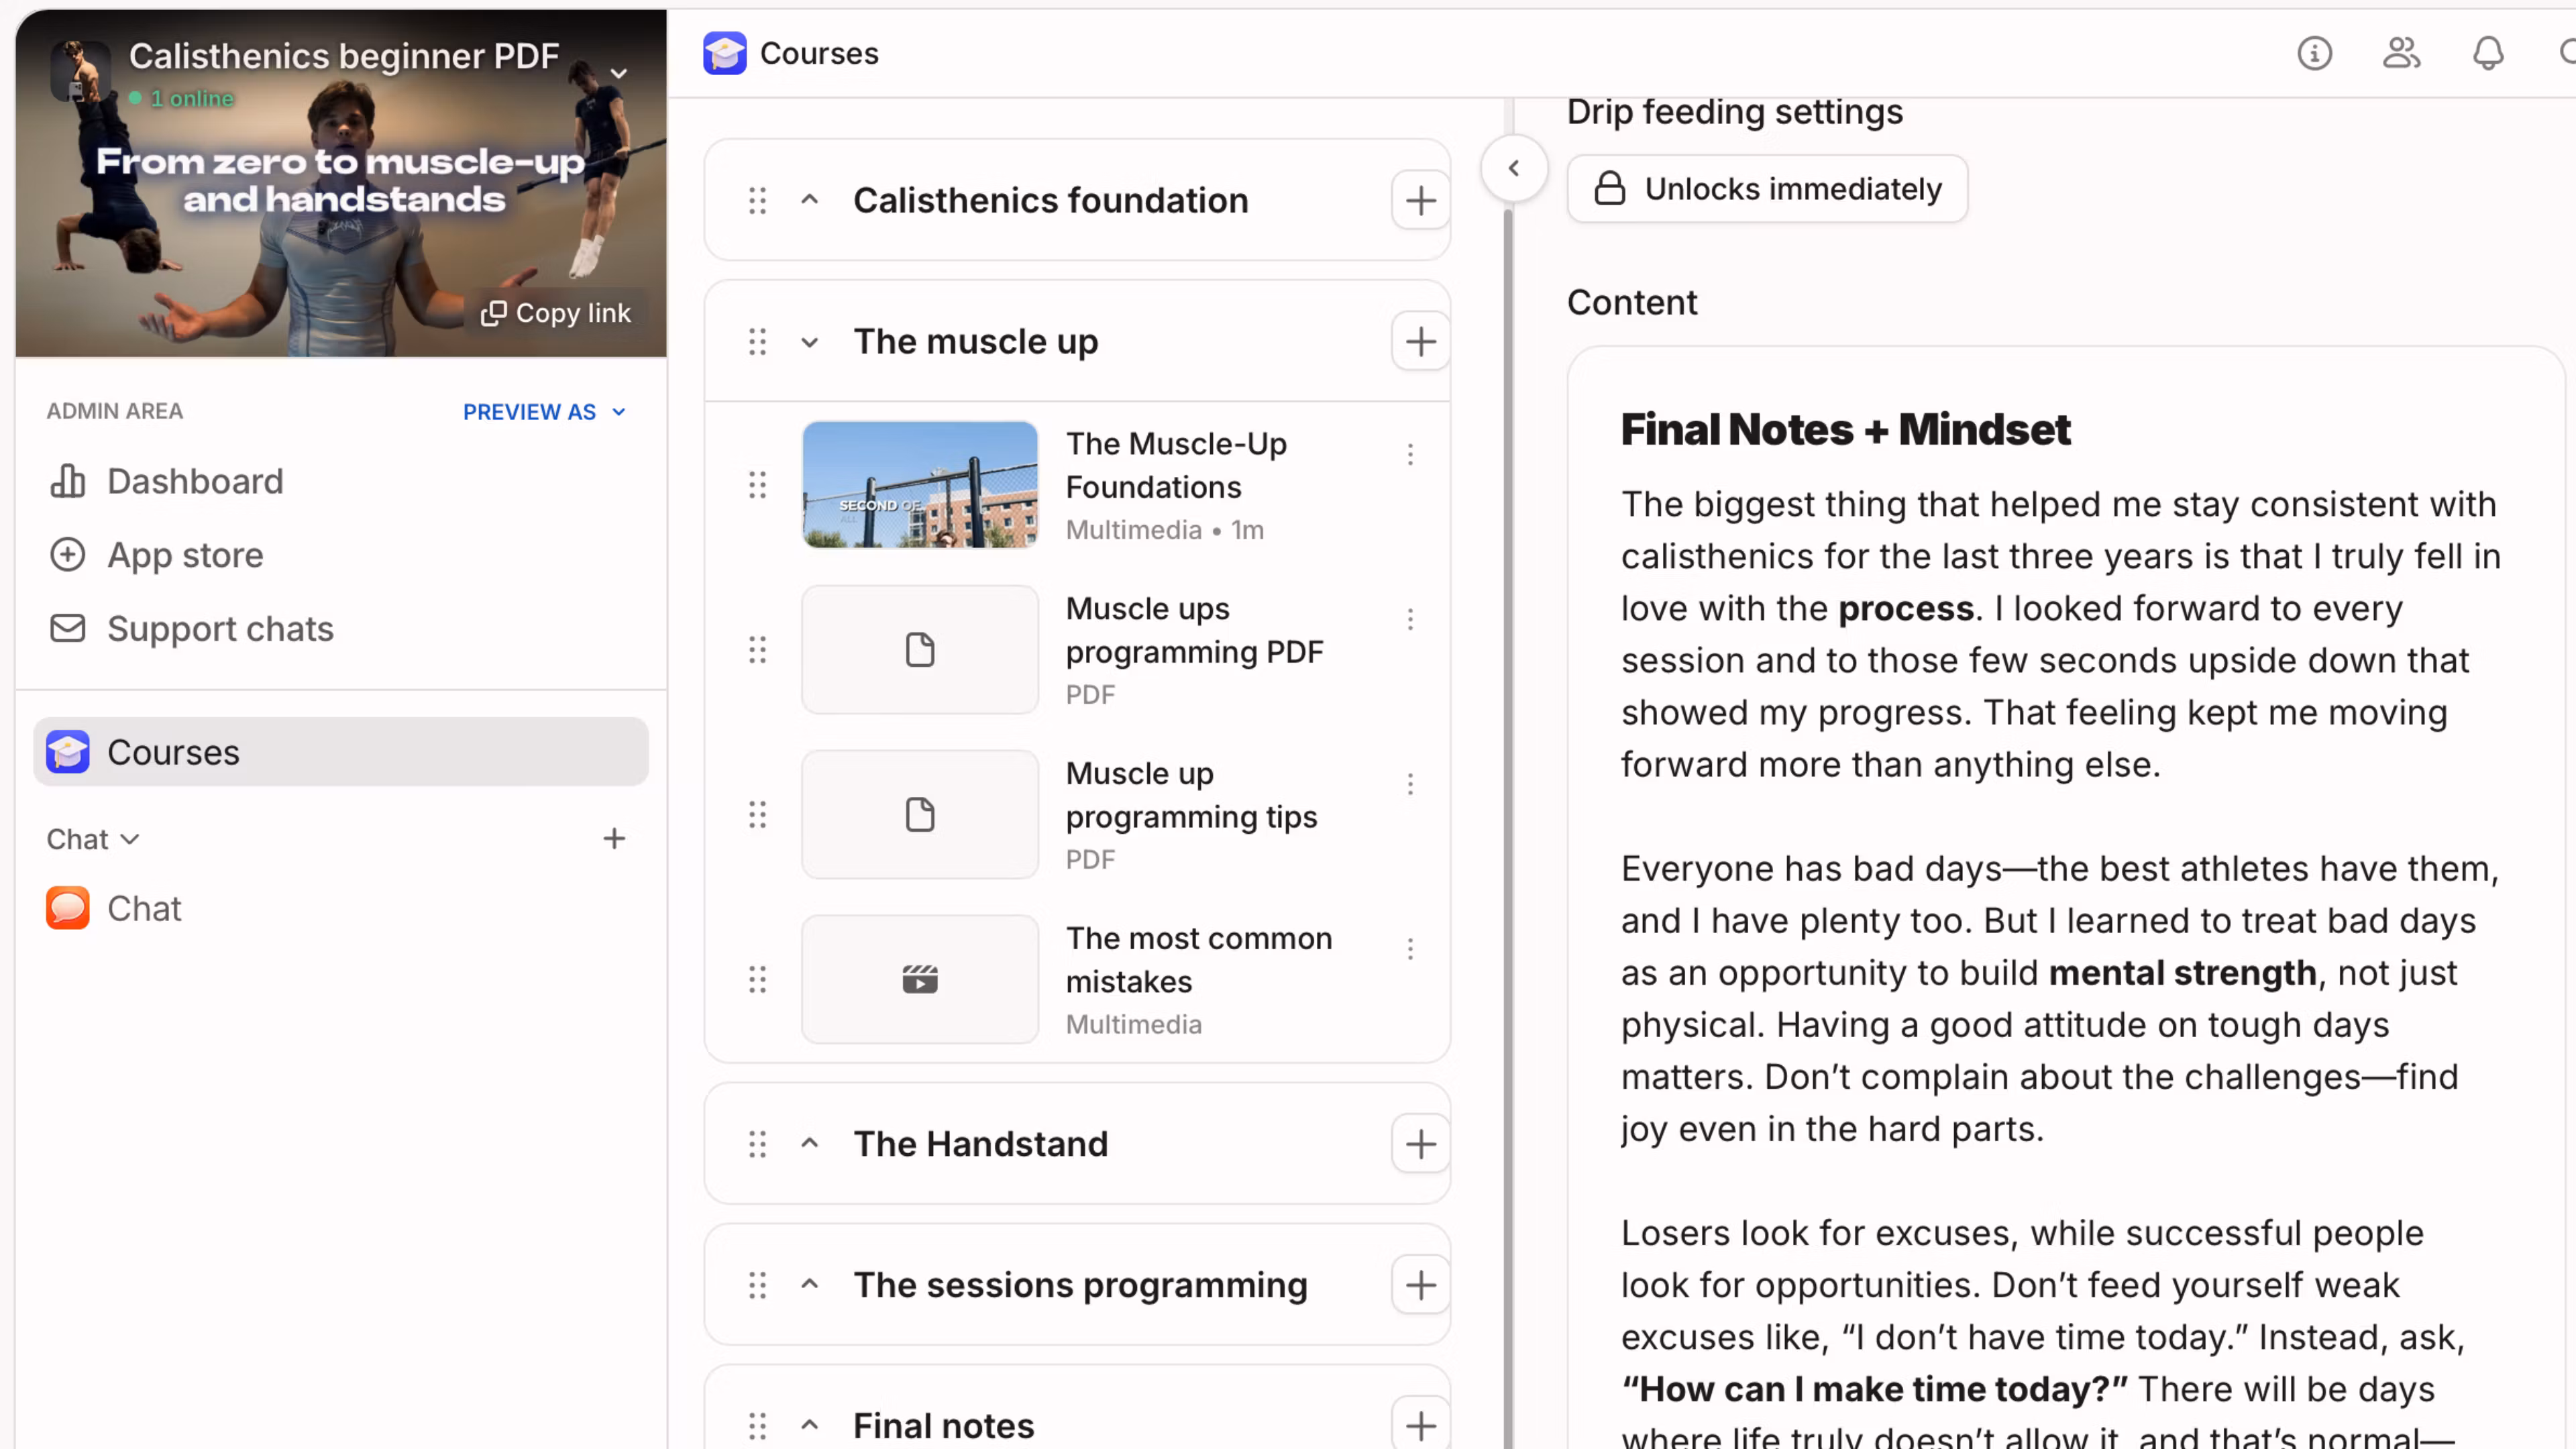Open the members people icon
The image size is (2576, 1449).
pos(2401,53)
